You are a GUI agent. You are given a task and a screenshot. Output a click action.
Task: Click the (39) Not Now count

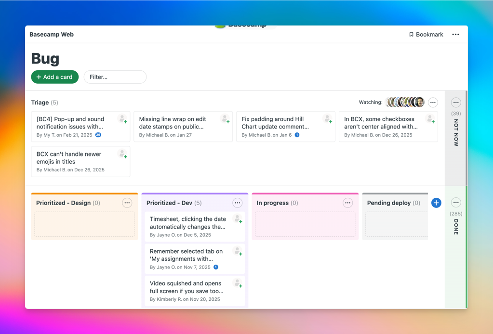tap(456, 113)
